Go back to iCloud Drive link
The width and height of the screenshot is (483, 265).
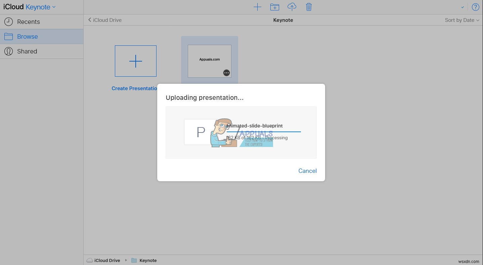105,20
